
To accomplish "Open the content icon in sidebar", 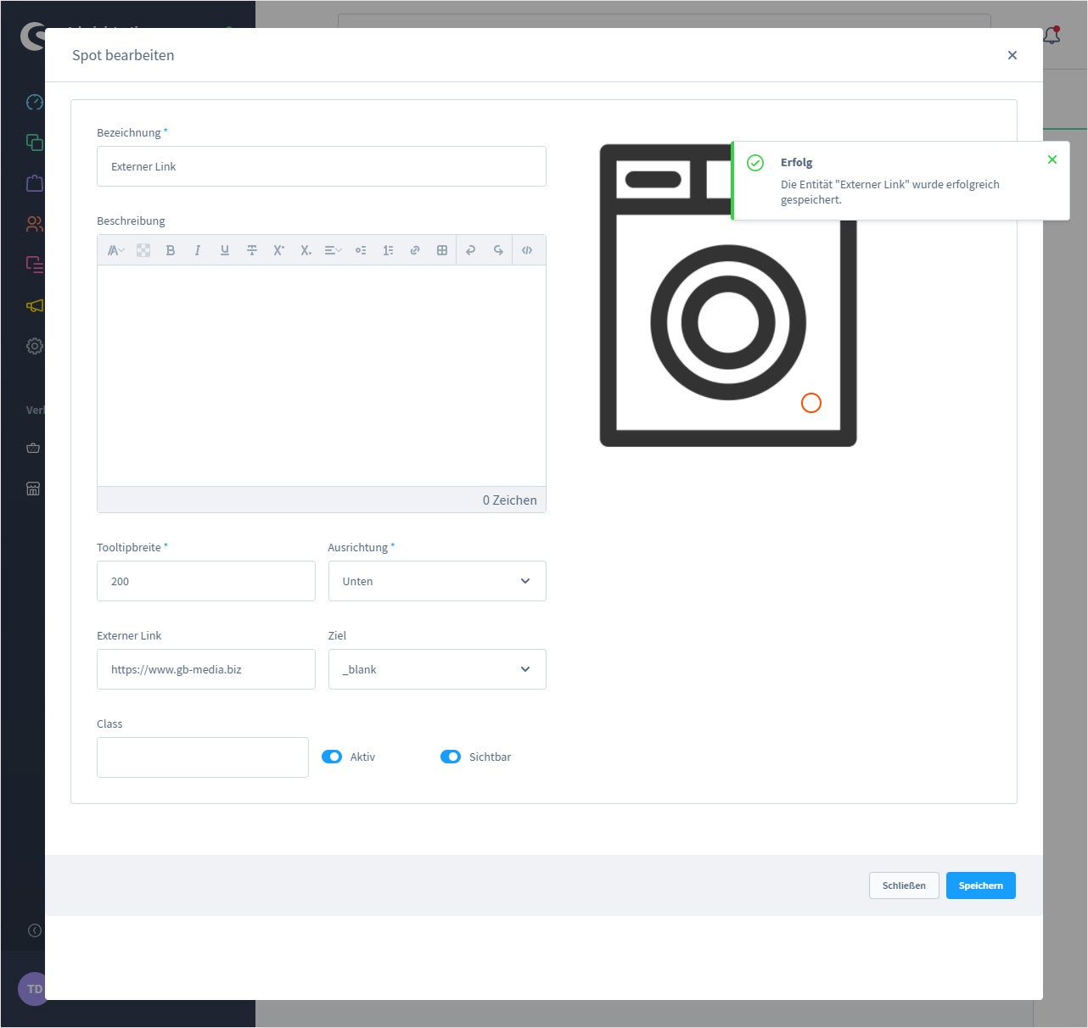I will click(x=34, y=265).
